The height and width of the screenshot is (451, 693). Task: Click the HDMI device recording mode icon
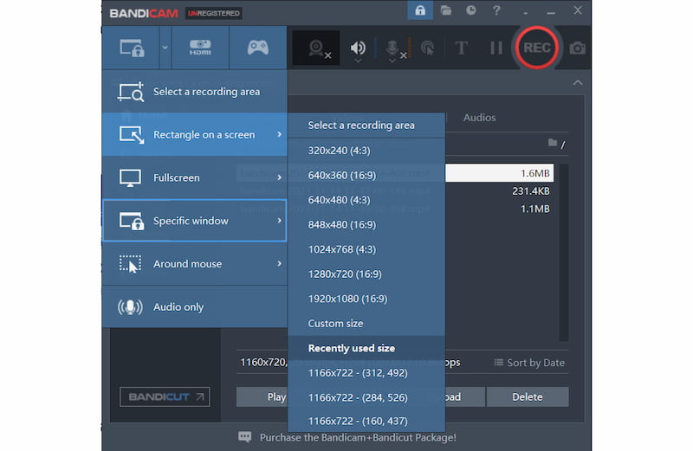tap(200, 48)
